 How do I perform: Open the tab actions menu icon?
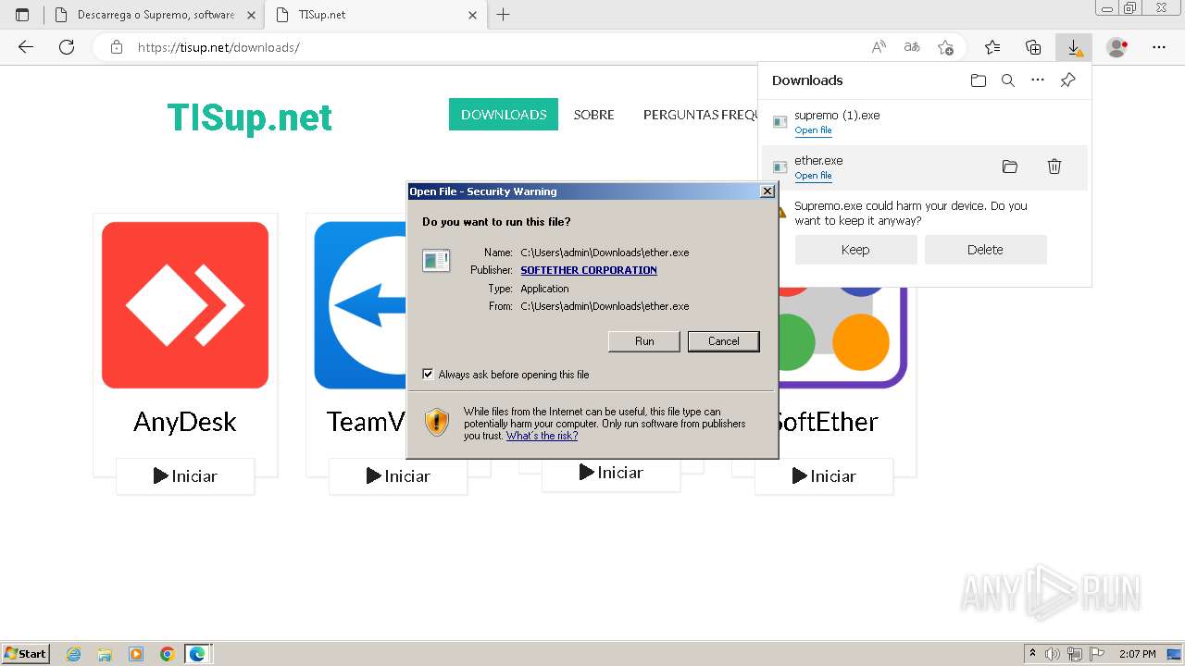(22, 15)
